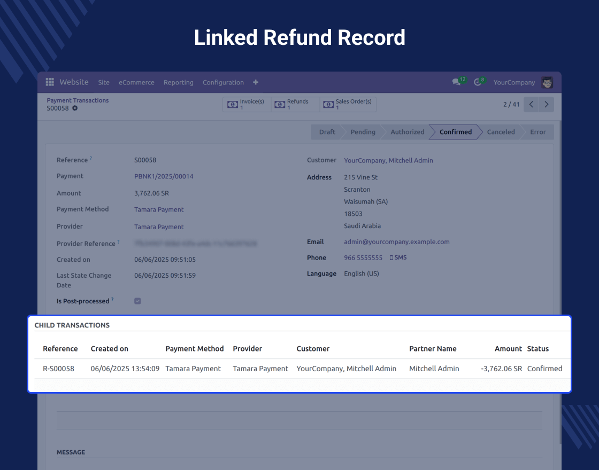Open the settings gear next to S00058

point(75,108)
